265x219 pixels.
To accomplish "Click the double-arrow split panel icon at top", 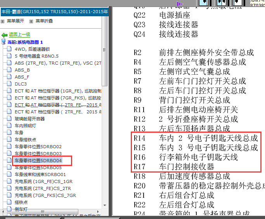I will 222,2.
